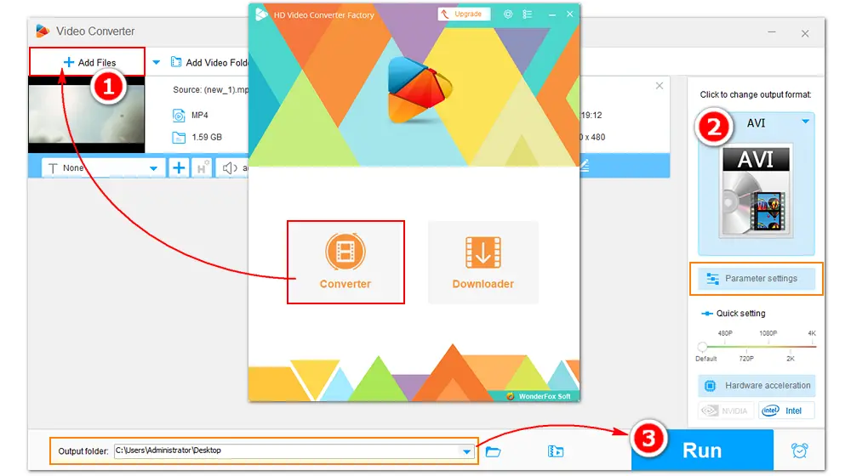Image resolution: width=851 pixels, height=476 pixels.
Task: Click the edit pencil icon in the blue bar
Action: (x=585, y=166)
